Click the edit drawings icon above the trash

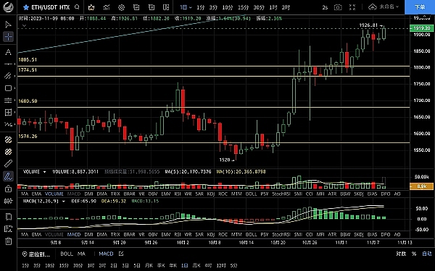(x=8, y=229)
